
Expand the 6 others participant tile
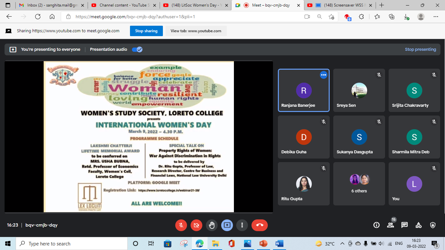click(359, 184)
